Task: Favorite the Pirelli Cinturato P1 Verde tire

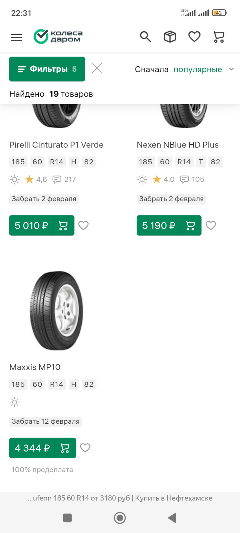Action: (x=83, y=225)
